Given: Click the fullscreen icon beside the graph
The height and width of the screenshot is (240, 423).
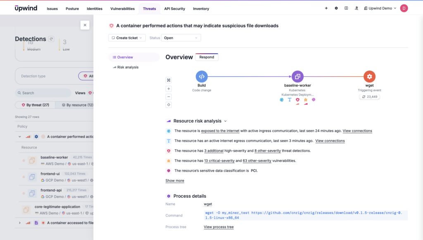Looking at the screenshot, I should [169, 80].
